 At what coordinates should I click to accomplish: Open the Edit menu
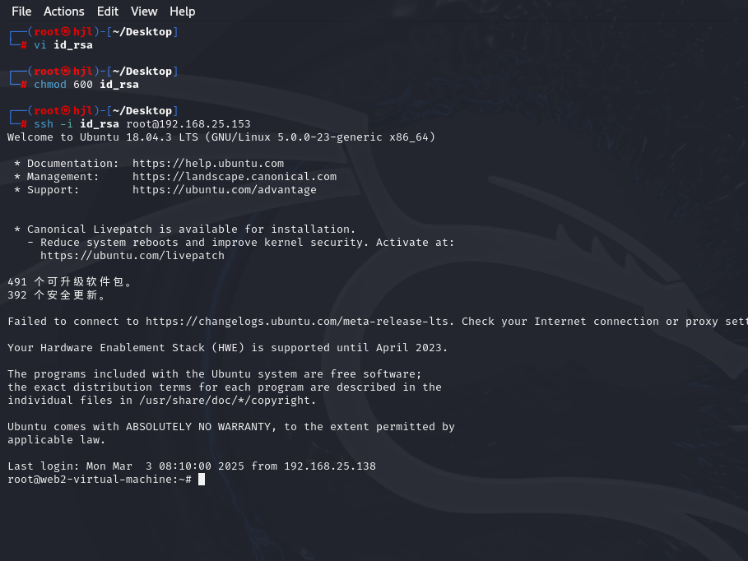click(x=107, y=11)
